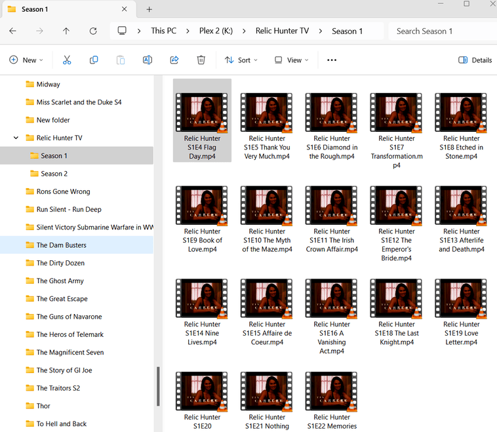
Task: Click the Delete trash can icon
Action: coord(201,60)
